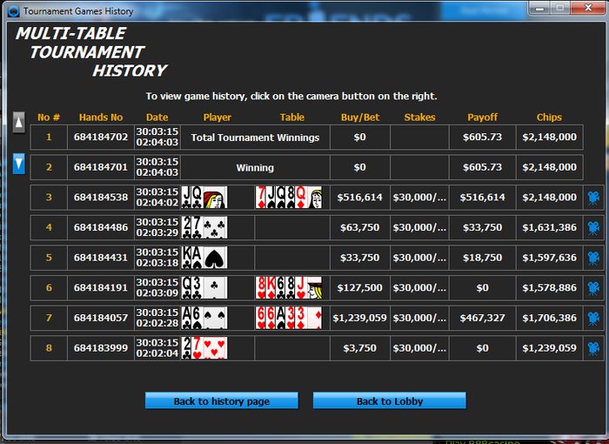Open replay camera for hand 684184191
The image size is (609, 444).
(593, 287)
